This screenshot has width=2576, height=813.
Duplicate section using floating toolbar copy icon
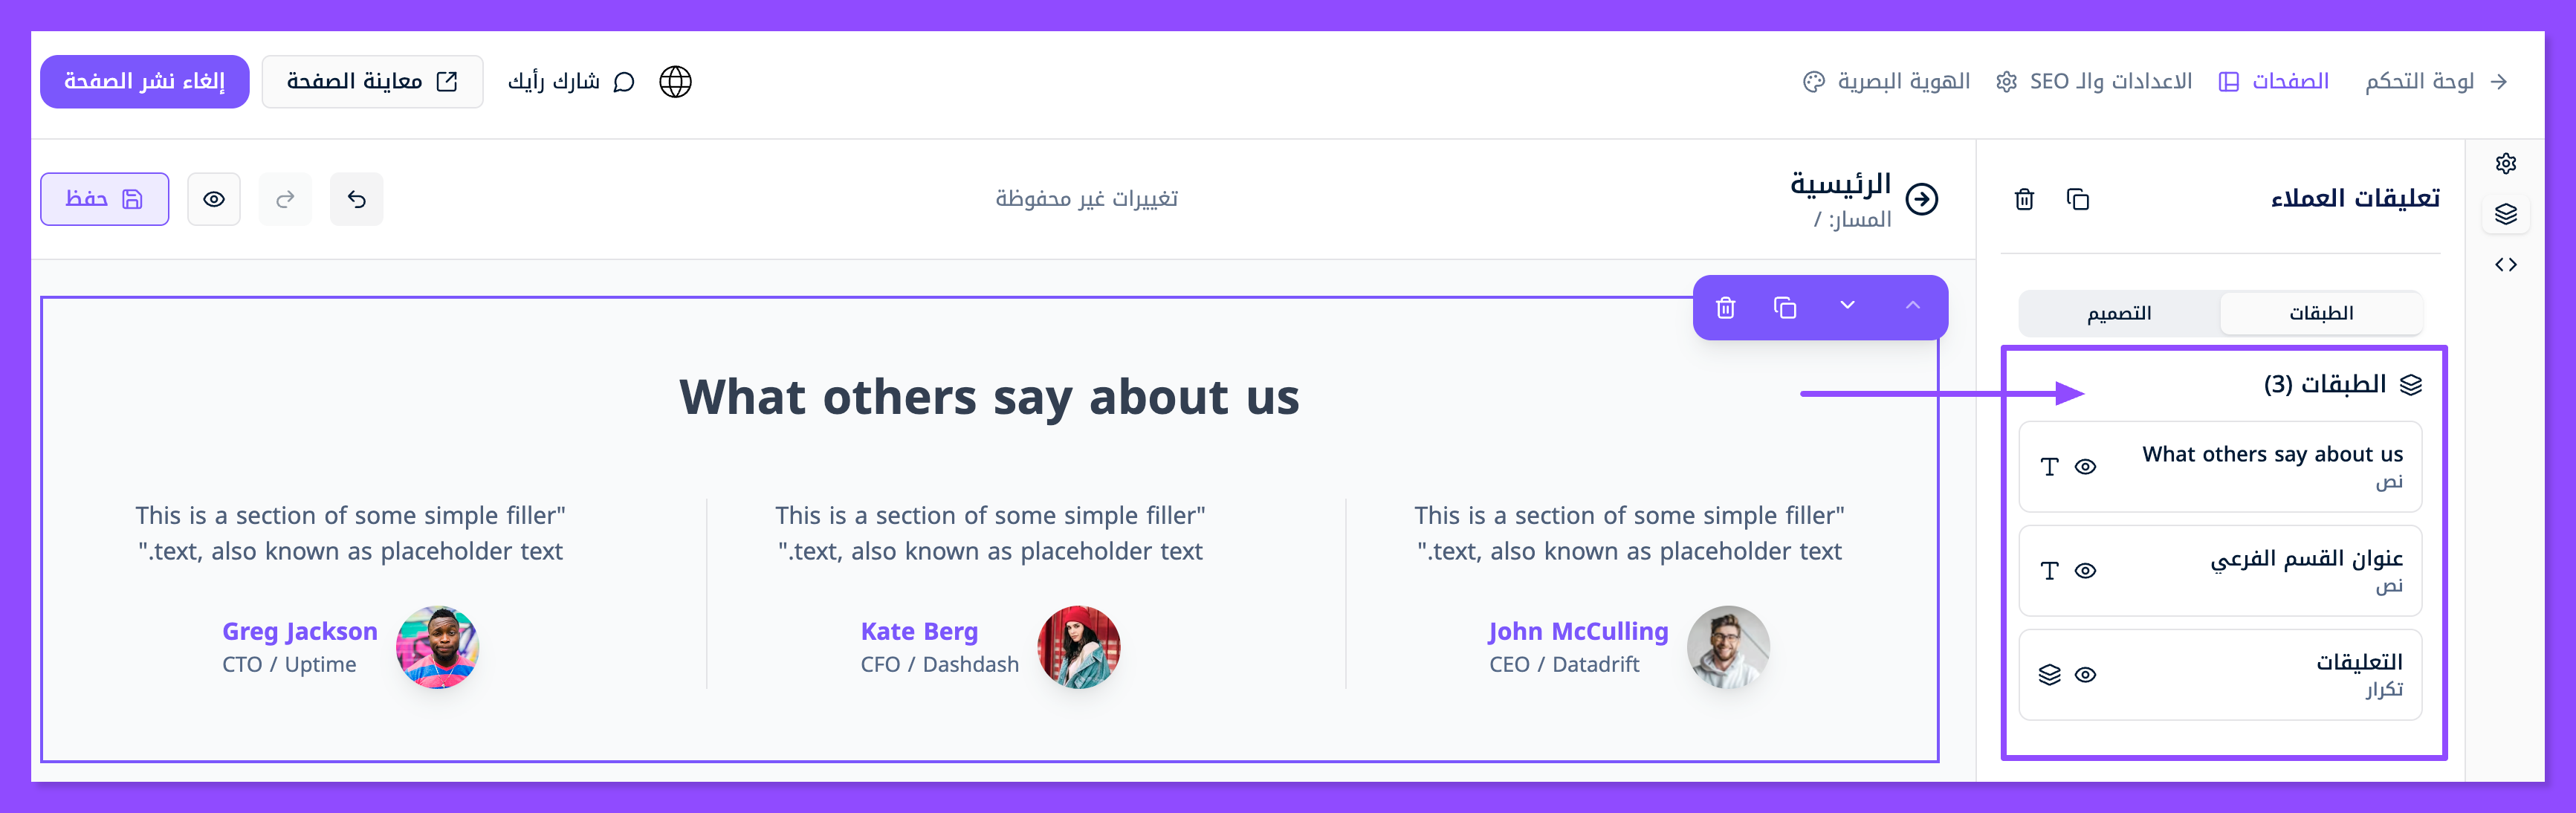click(1785, 307)
